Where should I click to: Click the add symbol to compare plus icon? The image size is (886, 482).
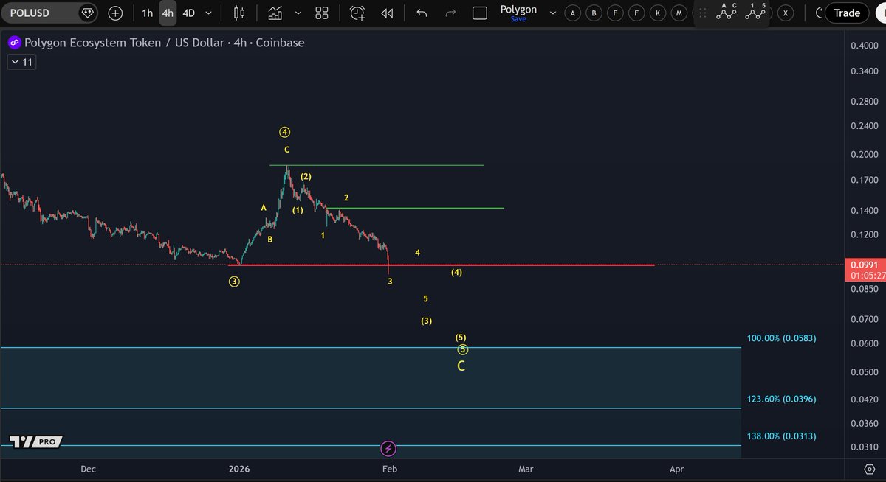(x=115, y=13)
